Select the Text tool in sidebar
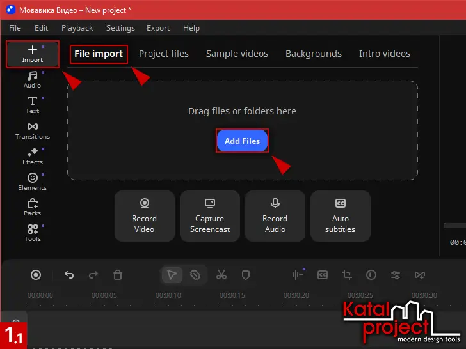This screenshot has width=466, height=349. [x=33, y=105]
